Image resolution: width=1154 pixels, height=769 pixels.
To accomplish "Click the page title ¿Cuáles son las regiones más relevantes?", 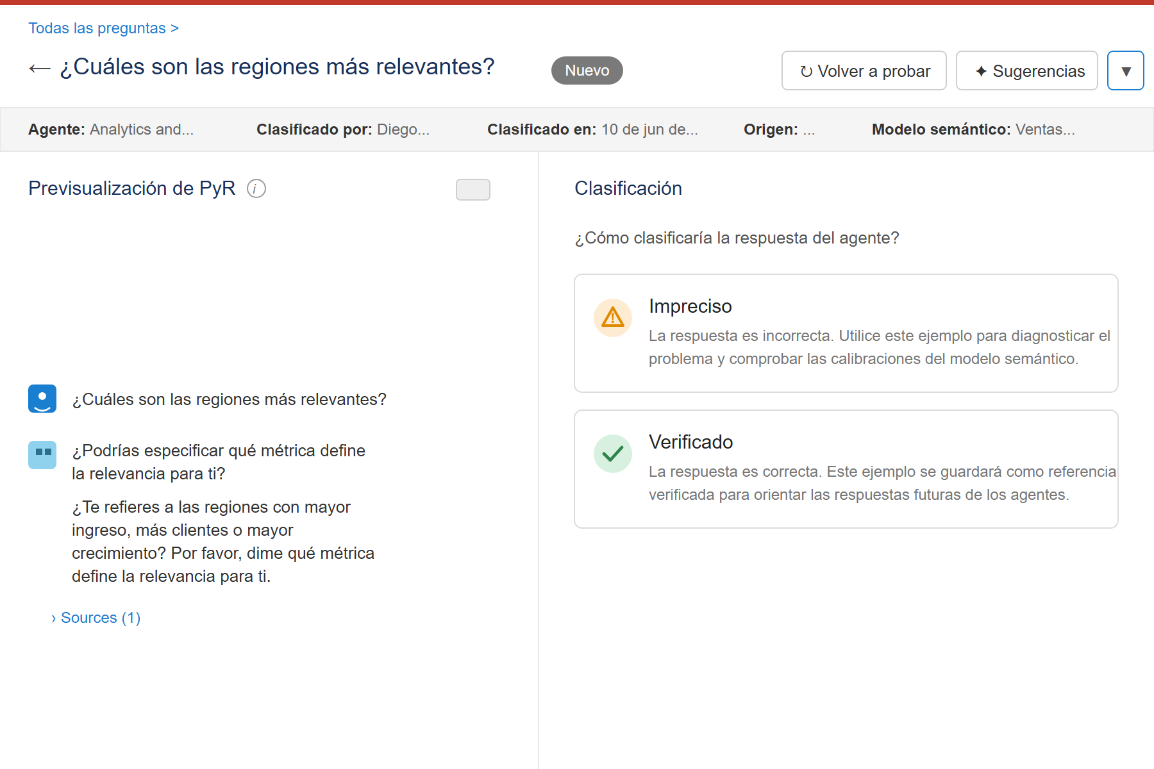I will (x=277, y=67).
